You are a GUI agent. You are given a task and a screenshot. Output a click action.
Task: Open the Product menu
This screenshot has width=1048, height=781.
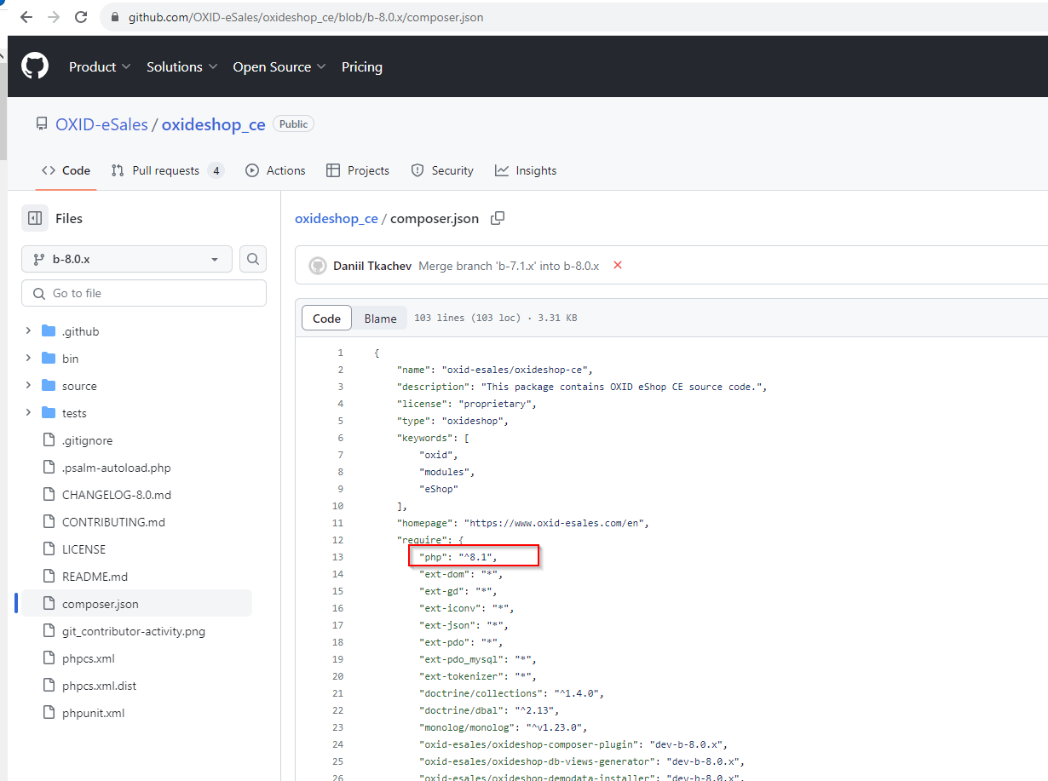coord(100,66)
